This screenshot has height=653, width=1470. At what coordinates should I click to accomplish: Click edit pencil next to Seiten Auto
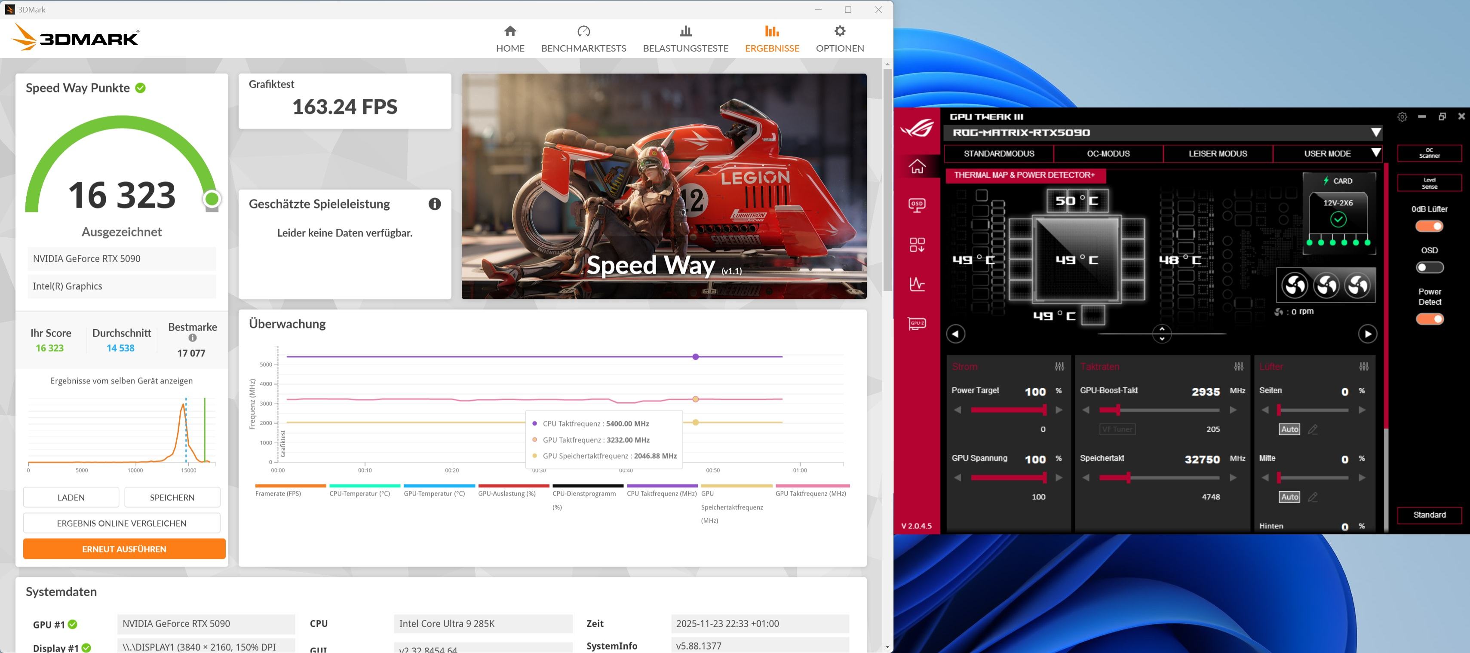pos(1313,429)
